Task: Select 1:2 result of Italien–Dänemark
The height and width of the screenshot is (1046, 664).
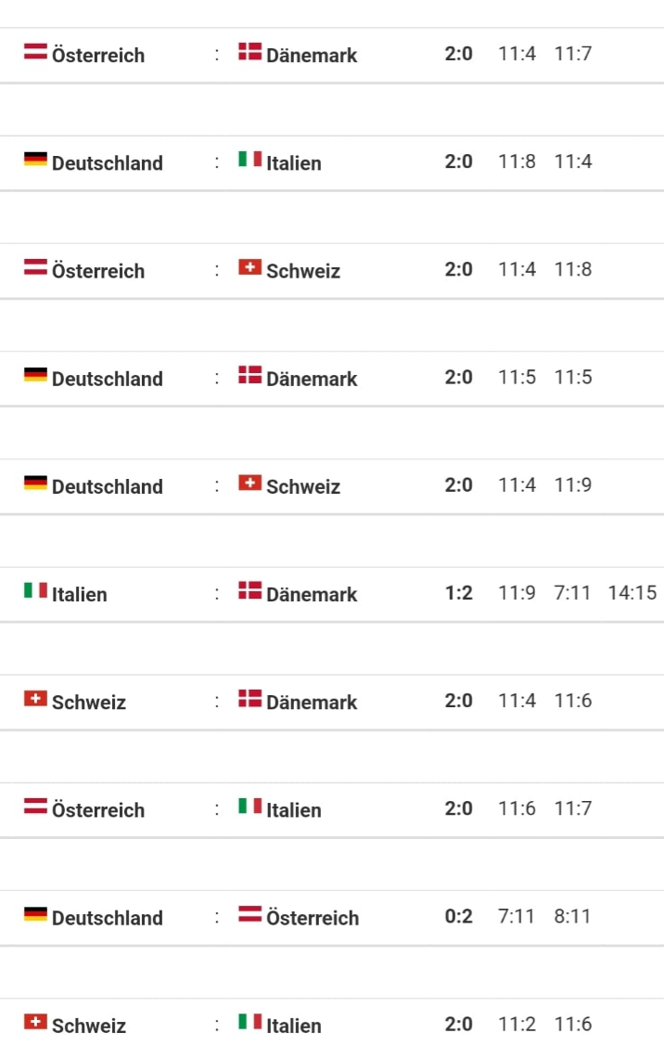Action: [x=459, y=593]
